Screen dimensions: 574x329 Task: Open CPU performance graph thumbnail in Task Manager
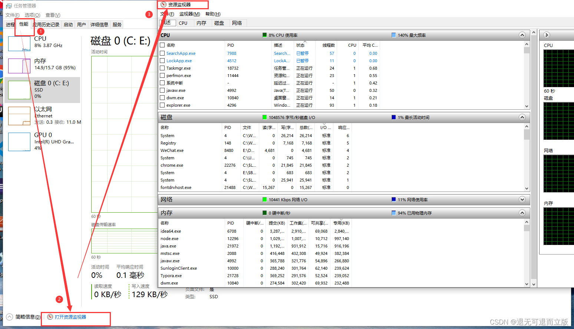(x=19, y=44)
